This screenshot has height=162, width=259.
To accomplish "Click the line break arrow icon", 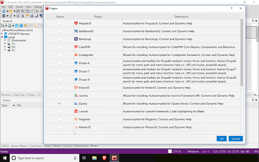I will pyautogui.click(x=37, y=16).
